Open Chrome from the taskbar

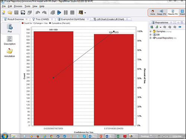tap(51, 136)
